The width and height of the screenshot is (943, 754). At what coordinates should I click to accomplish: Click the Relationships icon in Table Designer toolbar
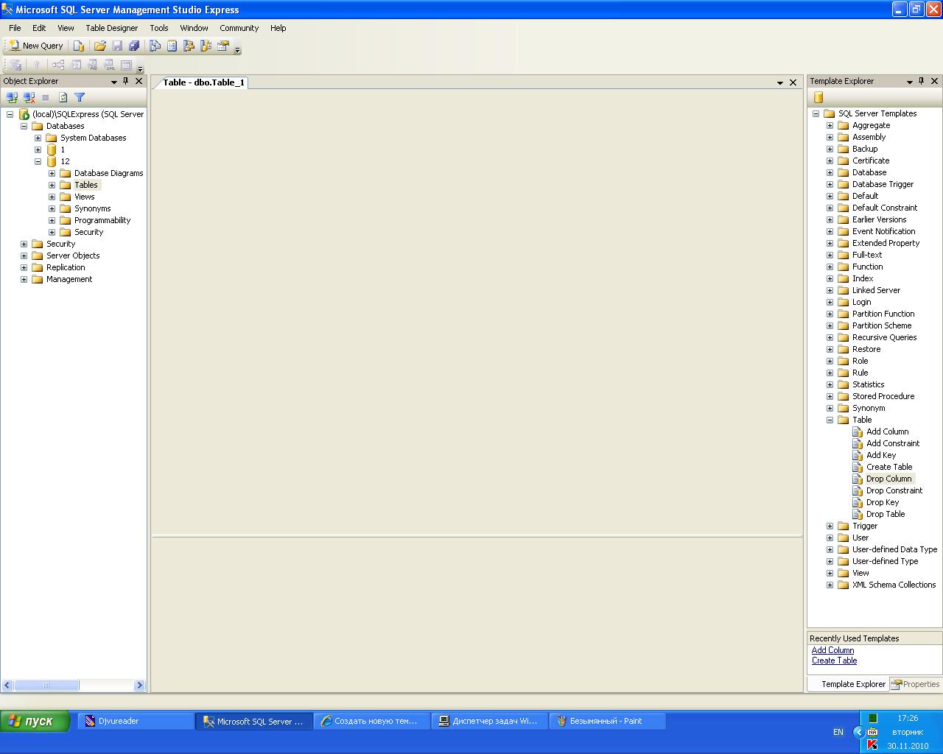58,65
